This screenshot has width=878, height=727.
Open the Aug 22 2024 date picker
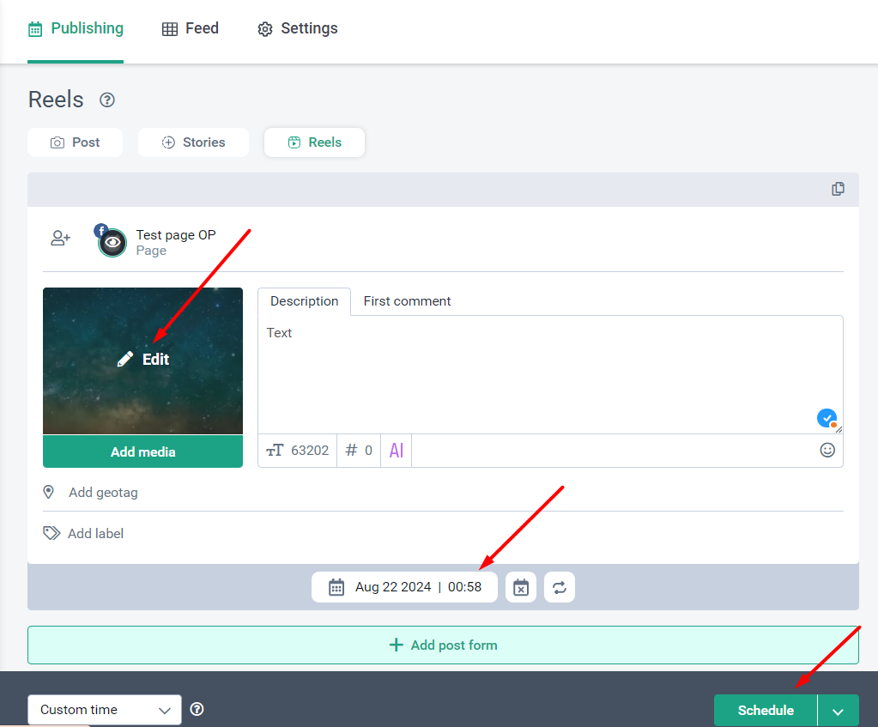pyautogui.click(x=404, y=587)
